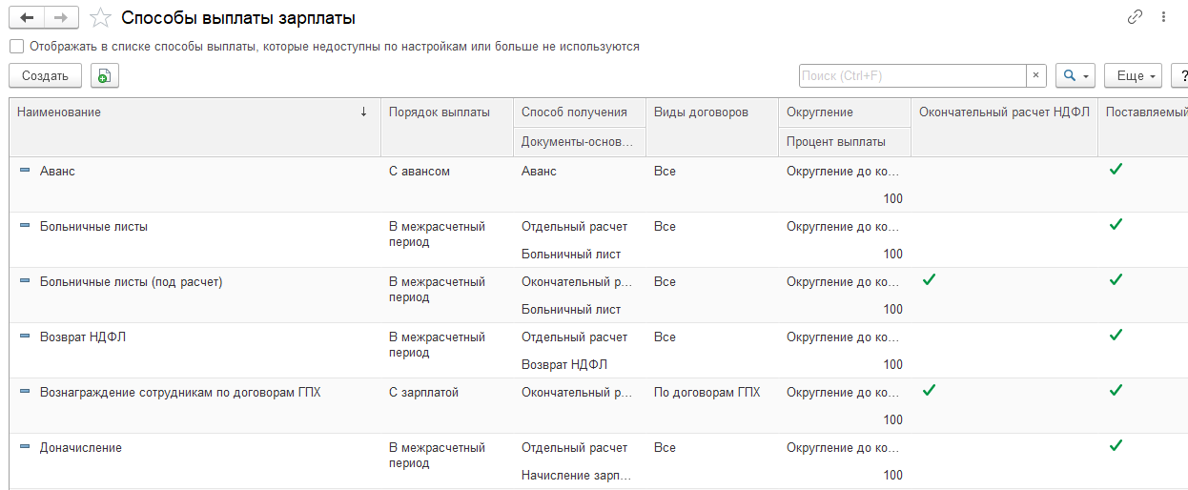1188x490 pixels.
Task: Click the row icon next to Доначисление
Action: pos(25,446)
